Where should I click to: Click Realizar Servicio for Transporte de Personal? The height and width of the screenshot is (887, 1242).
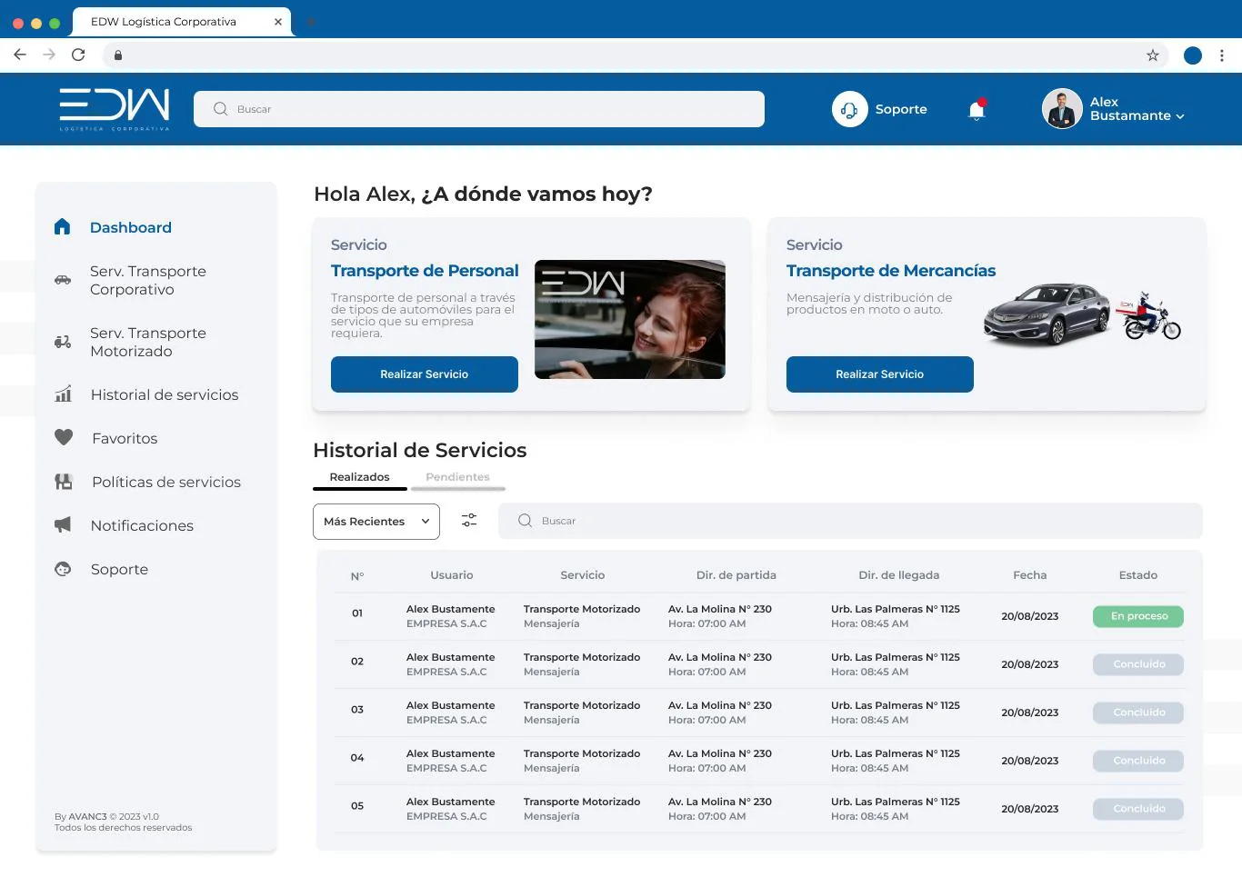coord(425,374)
